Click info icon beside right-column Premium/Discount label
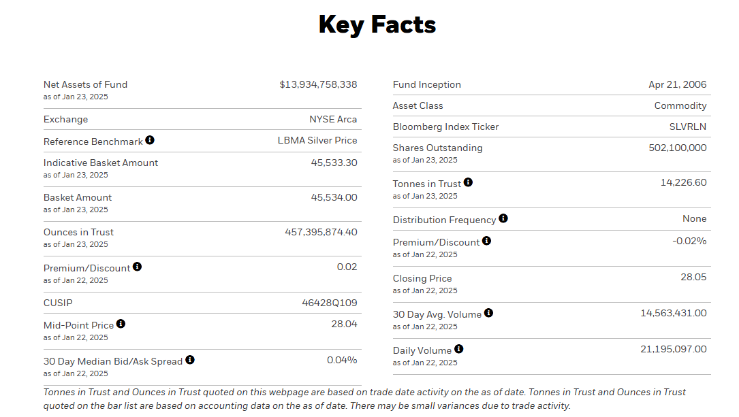The image size is (739, 417). (x=486, y=241)
